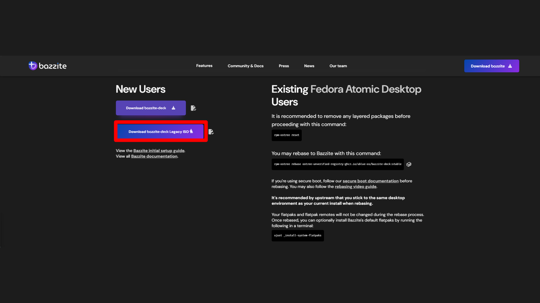Click 'You may rebase to Bazzite' text
Image resolution: width=540 pixels, height=303 pixels.
(x=326, y=154)
